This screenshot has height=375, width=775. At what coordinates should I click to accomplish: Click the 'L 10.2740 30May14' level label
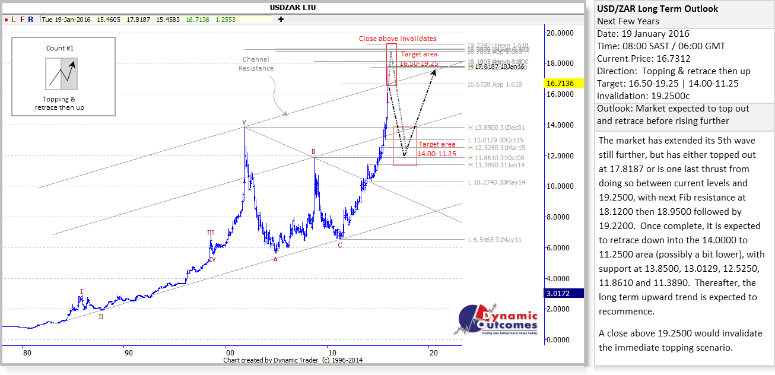tap(497, 182)
